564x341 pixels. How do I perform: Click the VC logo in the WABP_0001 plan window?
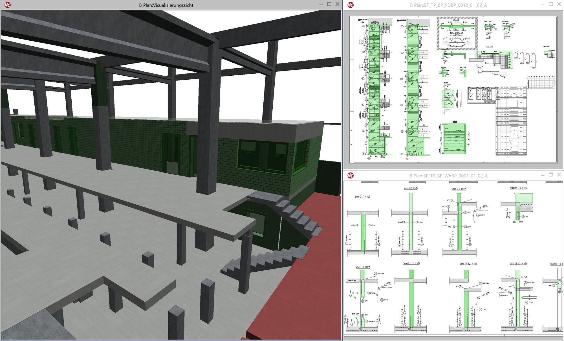coord(351,176)
